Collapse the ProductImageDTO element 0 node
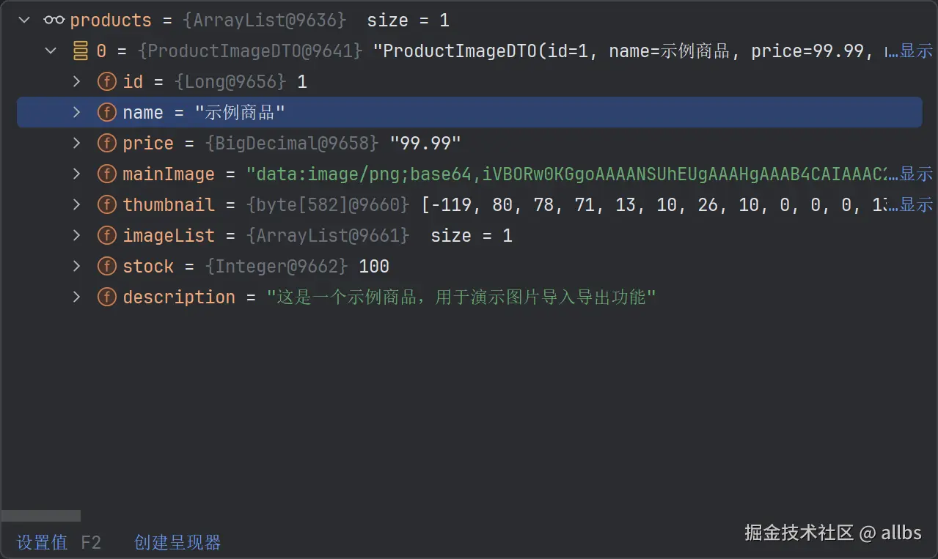Viewport: 938px width, 559px height. coord(50,51)
